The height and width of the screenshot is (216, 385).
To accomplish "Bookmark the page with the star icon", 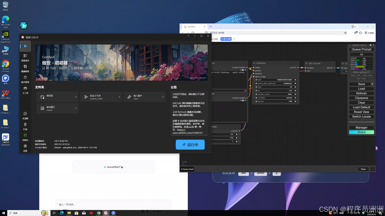I will [346, 32].
